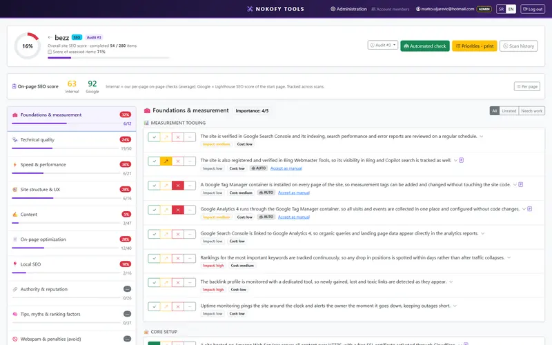Accept Google Tag Manager result as manual
The image size is (552, 345).
coord(294,193)
